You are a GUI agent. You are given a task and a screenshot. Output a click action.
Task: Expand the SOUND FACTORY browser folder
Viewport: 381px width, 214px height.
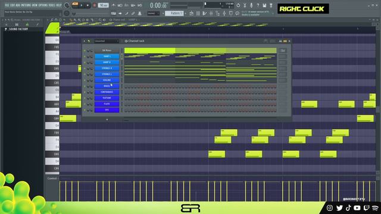point(16,29)
